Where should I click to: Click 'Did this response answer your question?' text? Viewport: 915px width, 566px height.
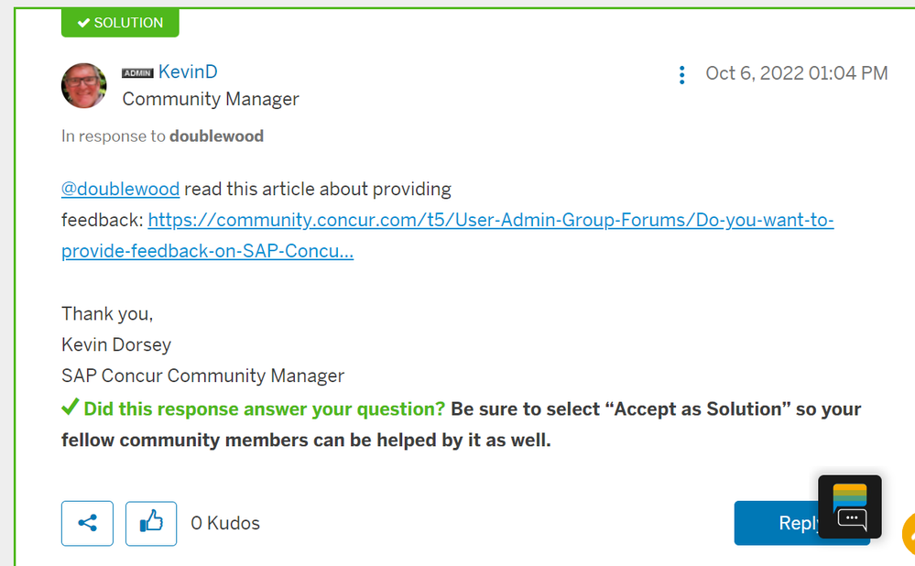point(265,409)
